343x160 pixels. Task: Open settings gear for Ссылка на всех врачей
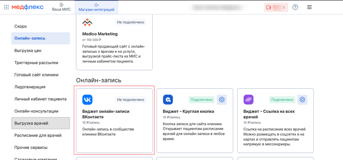click(x=302, y=100)
